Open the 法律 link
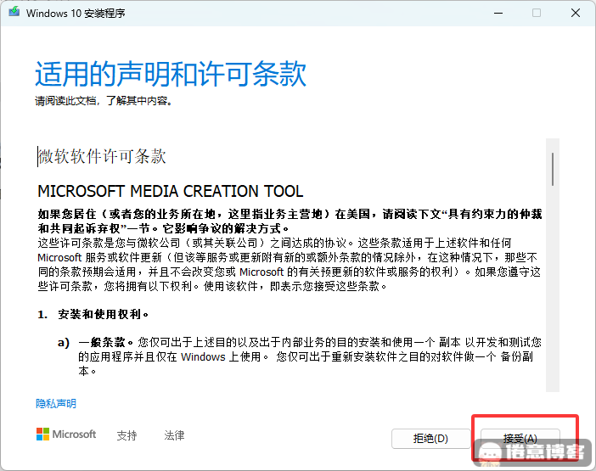Screen dimensions: 596x471 tap(174, 435)
